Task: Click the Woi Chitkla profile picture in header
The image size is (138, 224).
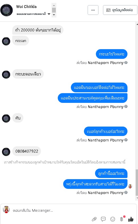Action: [x=7, y=10]
